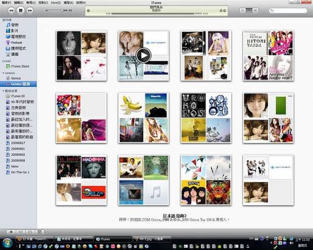The height and width of the screenshot is (250, 313).
Task: Open the 最近加入的 smart playlist
Action: (x=19, y=120)
